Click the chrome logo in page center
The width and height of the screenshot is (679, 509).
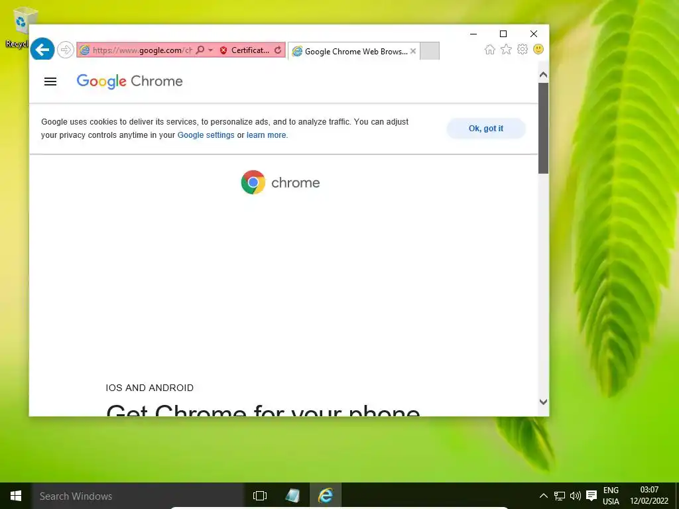click(x=280, y=182)
